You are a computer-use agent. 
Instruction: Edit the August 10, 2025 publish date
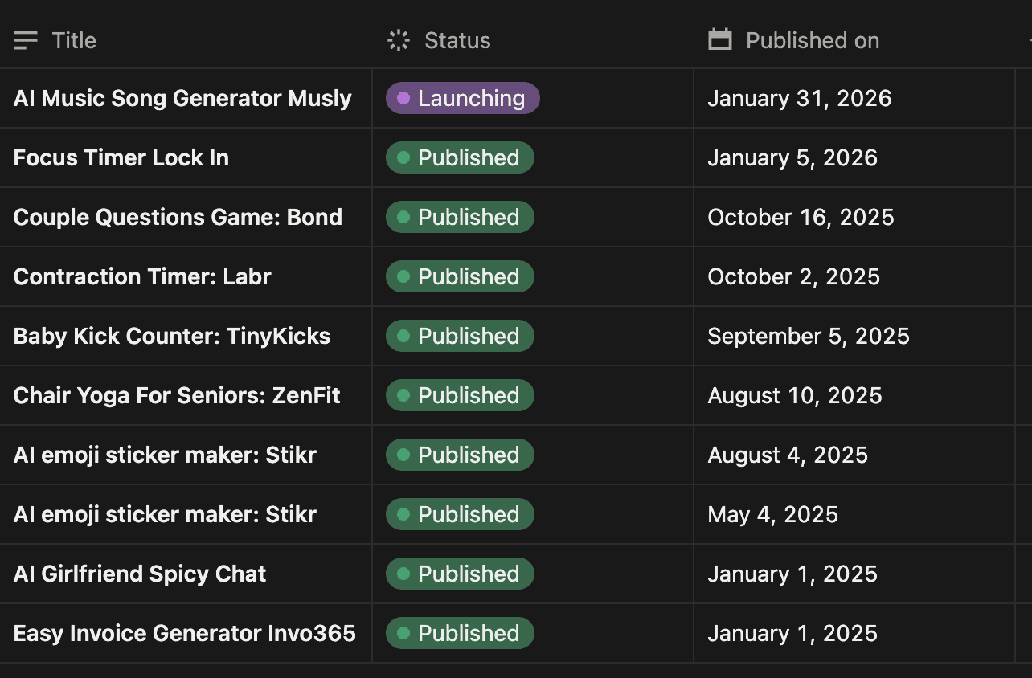pyautogui.click(x=795, y=395)
